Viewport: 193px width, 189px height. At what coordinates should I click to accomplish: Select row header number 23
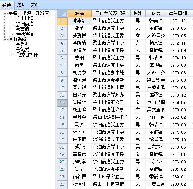(62, 184)
